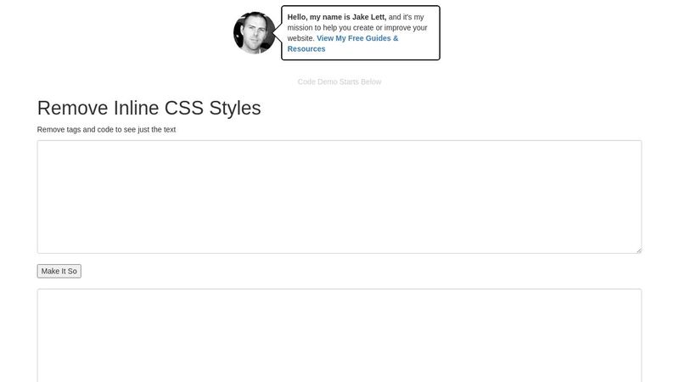This screenshot has width=679, height=382.
Task: Click Jake Lett's avatar photo
Action: 254,33
